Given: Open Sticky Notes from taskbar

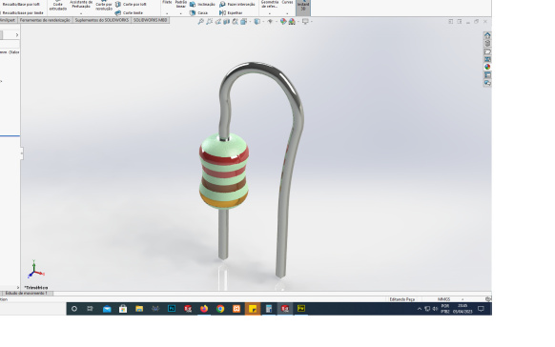Looking at the screenshot, I should pyautogui.click(x=253, y=309).
